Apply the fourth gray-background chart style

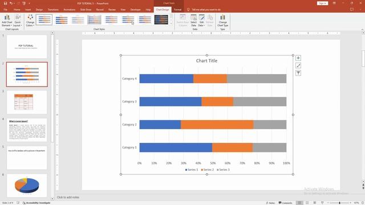[x=94, y=19]
